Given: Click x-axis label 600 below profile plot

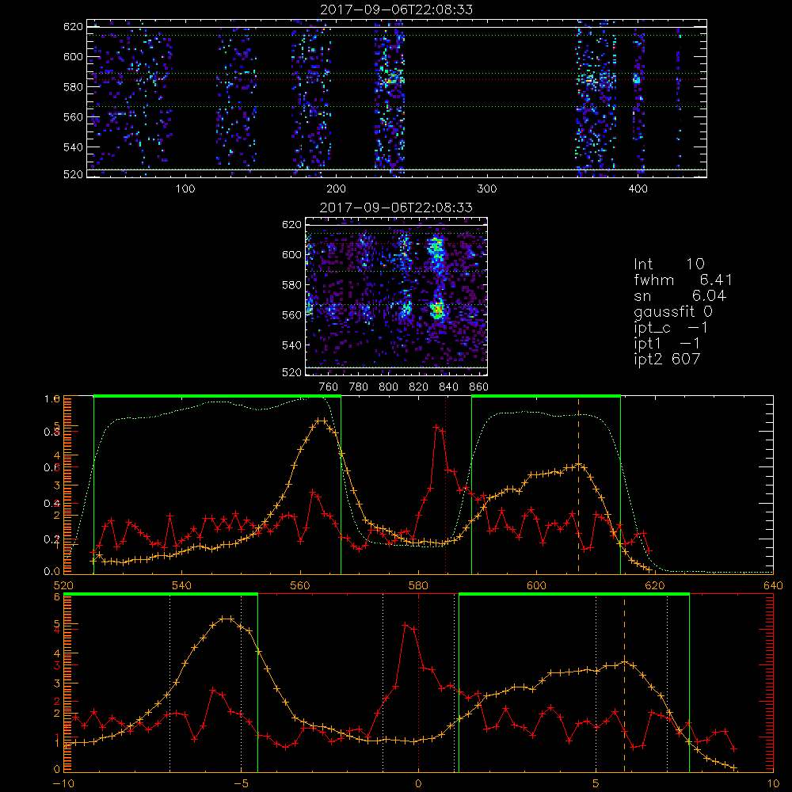Looking at the screenshot, I should click(536, 586).
